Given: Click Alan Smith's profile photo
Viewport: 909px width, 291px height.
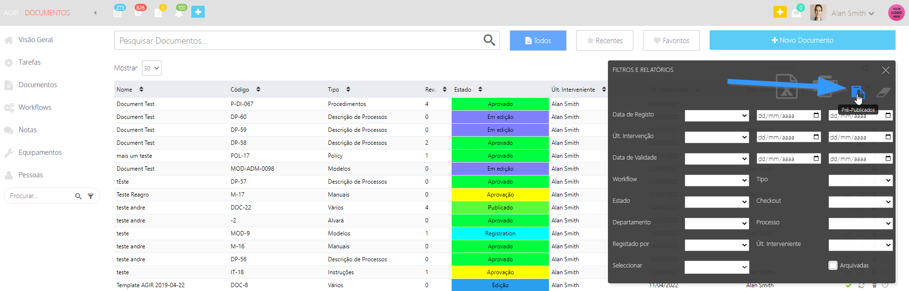Looking at the screenshot, I should point(817,13).
